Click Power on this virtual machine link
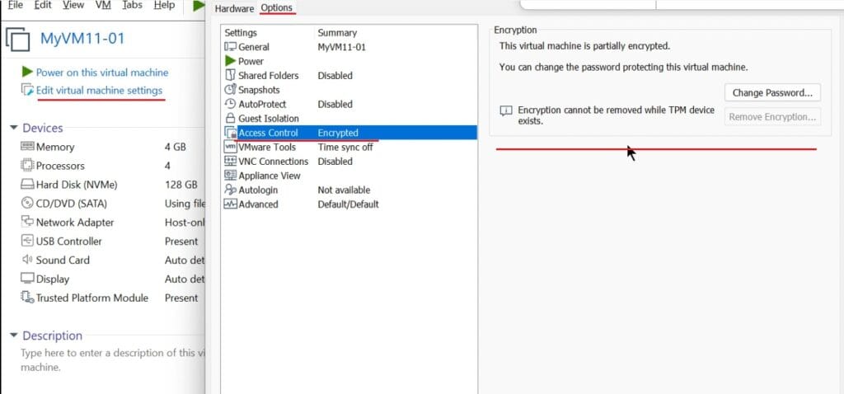844x394 pixels. coord(101,73)
